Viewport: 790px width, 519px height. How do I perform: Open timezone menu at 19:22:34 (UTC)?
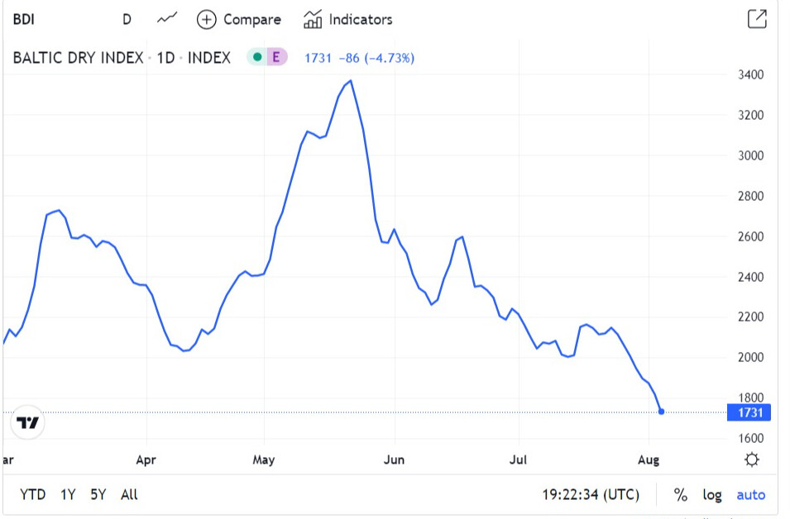(591, 495)
